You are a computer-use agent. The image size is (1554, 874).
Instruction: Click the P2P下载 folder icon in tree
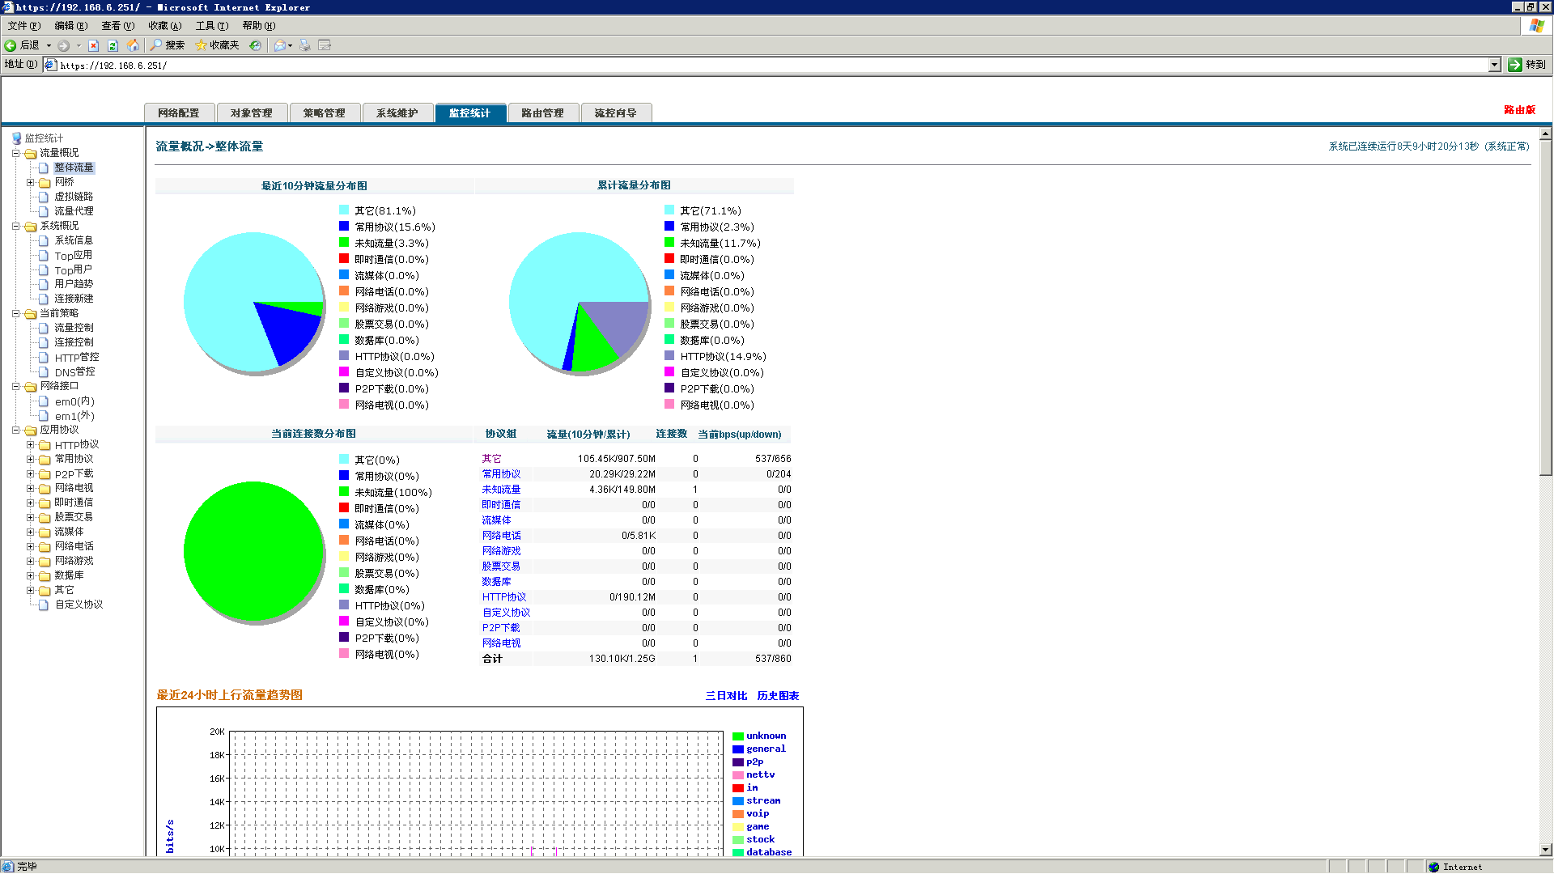pyautogui.click(x=45, y=474)
